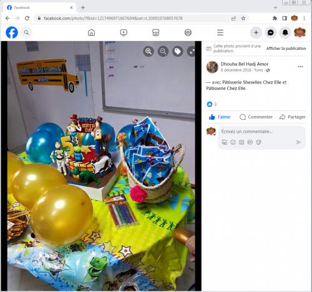Open Chrome profile avatar

[295, 18]
